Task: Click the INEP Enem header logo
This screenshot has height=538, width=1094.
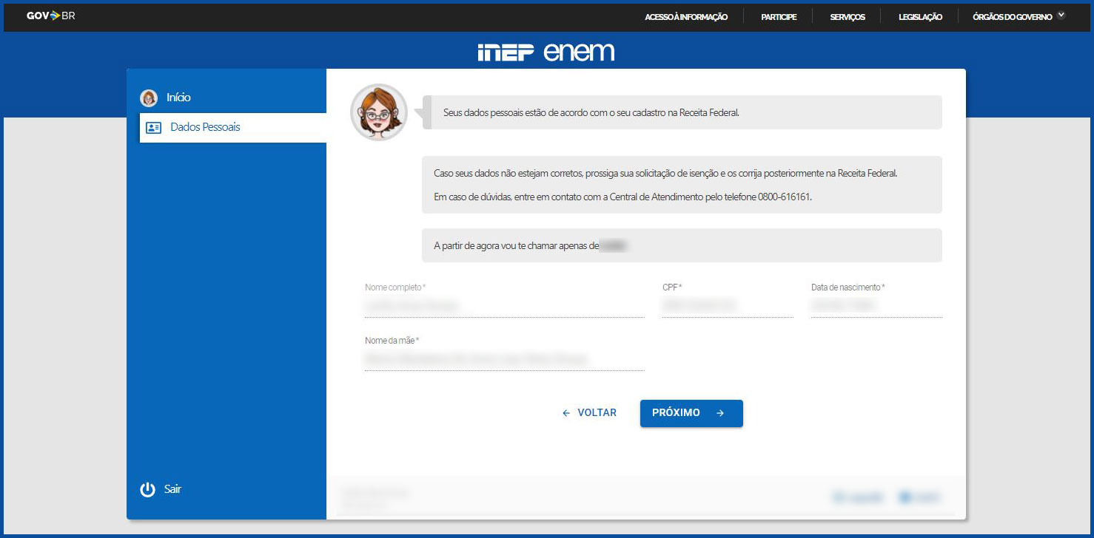Action: pos(546,52)
